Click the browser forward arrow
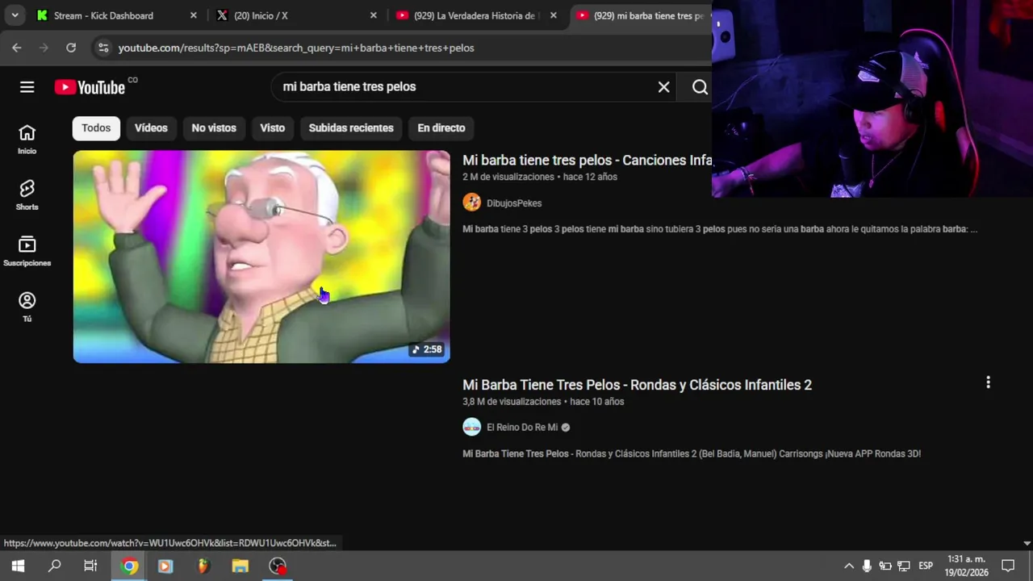 (x=44, y=48)
